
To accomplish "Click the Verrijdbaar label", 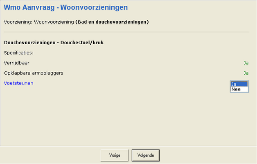I will pos(17,63).
